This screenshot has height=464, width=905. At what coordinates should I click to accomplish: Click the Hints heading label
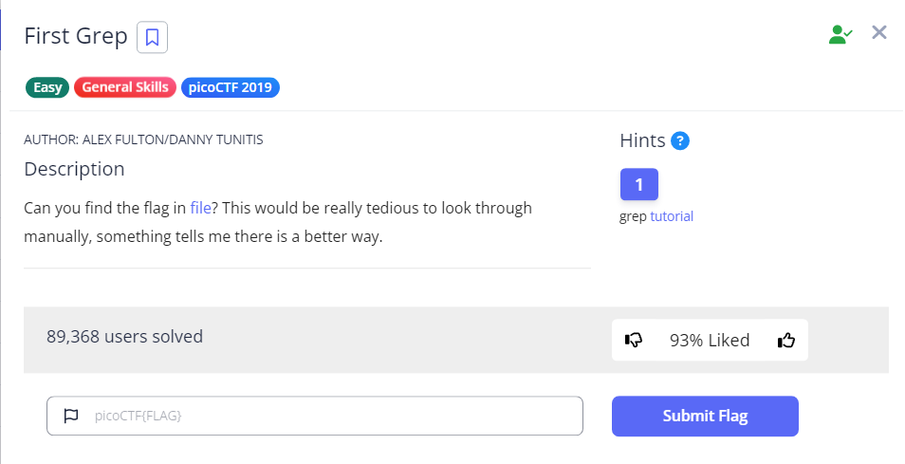pyautogui.click(x=642, y=141)
